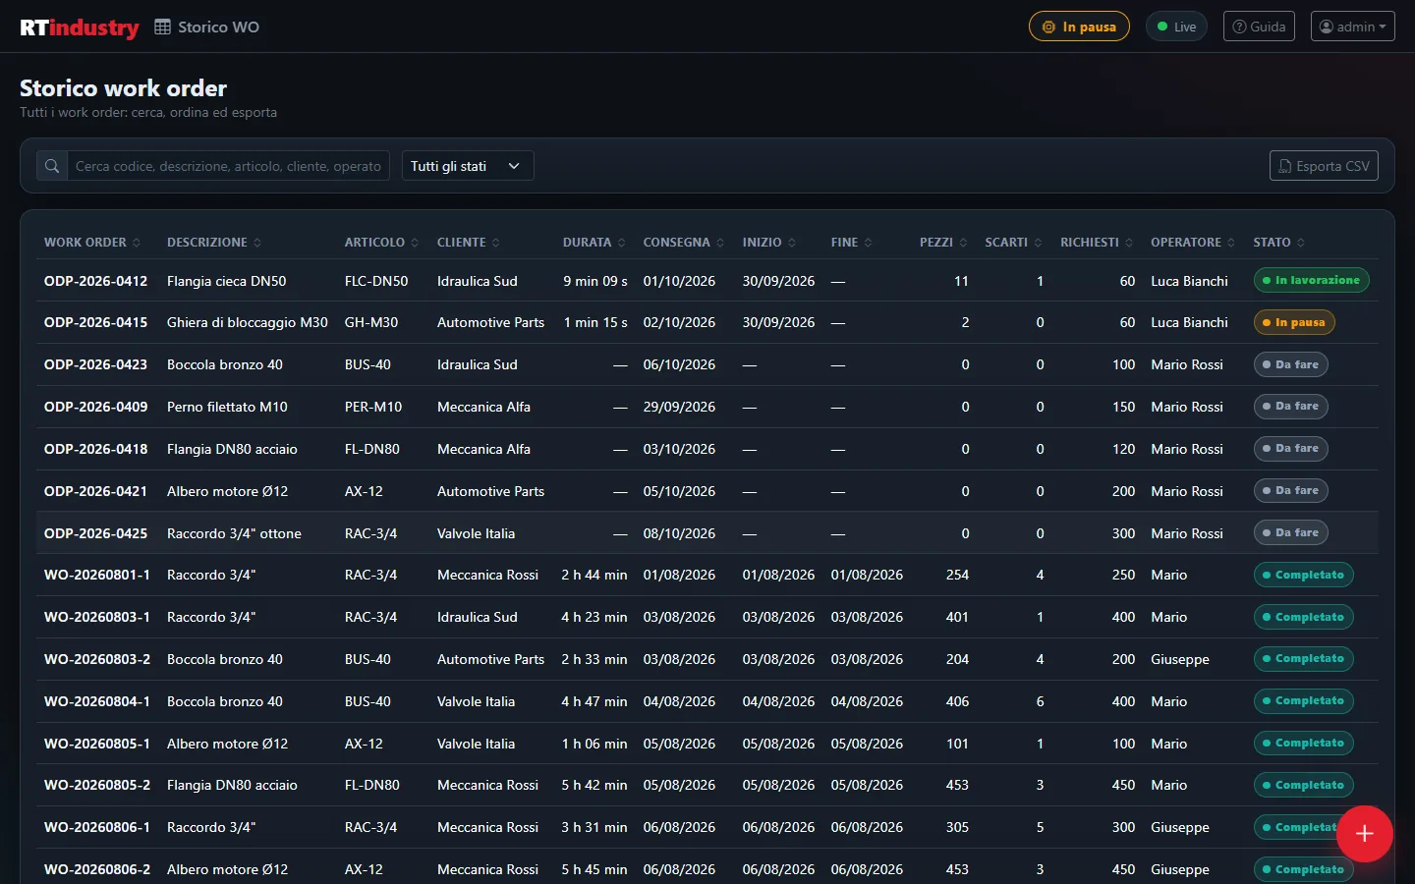Sort by Work Order column arrows
Viewport: 1415px width, 884px height.
pyautogui.click(x=137, y=243)
